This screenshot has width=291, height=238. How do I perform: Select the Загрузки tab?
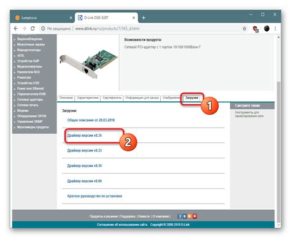pyautogui.click(x=192, y=98)
